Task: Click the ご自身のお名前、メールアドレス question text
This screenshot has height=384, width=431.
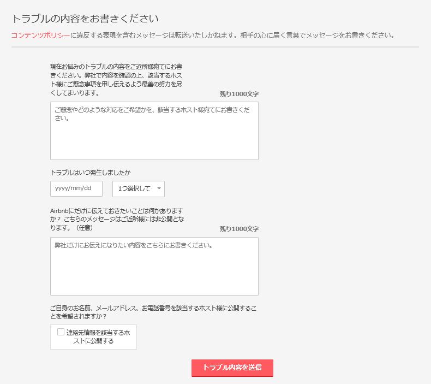Action: 153,312
